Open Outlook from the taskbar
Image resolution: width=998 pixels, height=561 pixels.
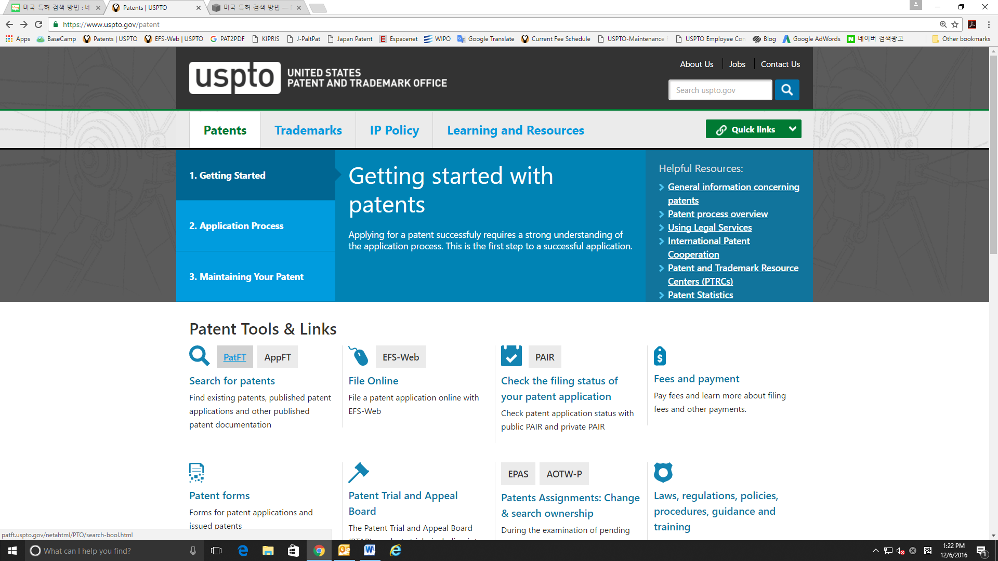[x=344, y=551]
